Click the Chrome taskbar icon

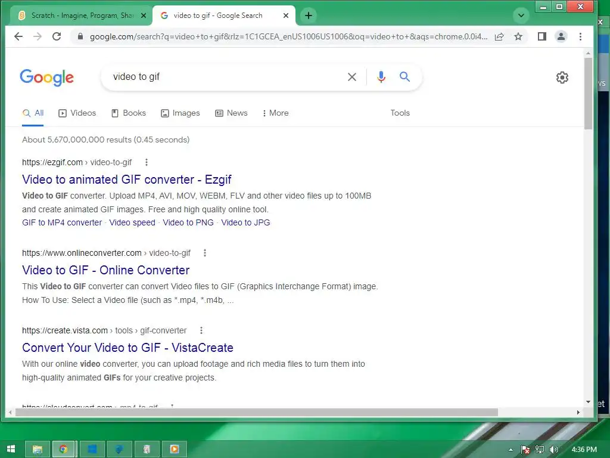[x=64, y=450]
